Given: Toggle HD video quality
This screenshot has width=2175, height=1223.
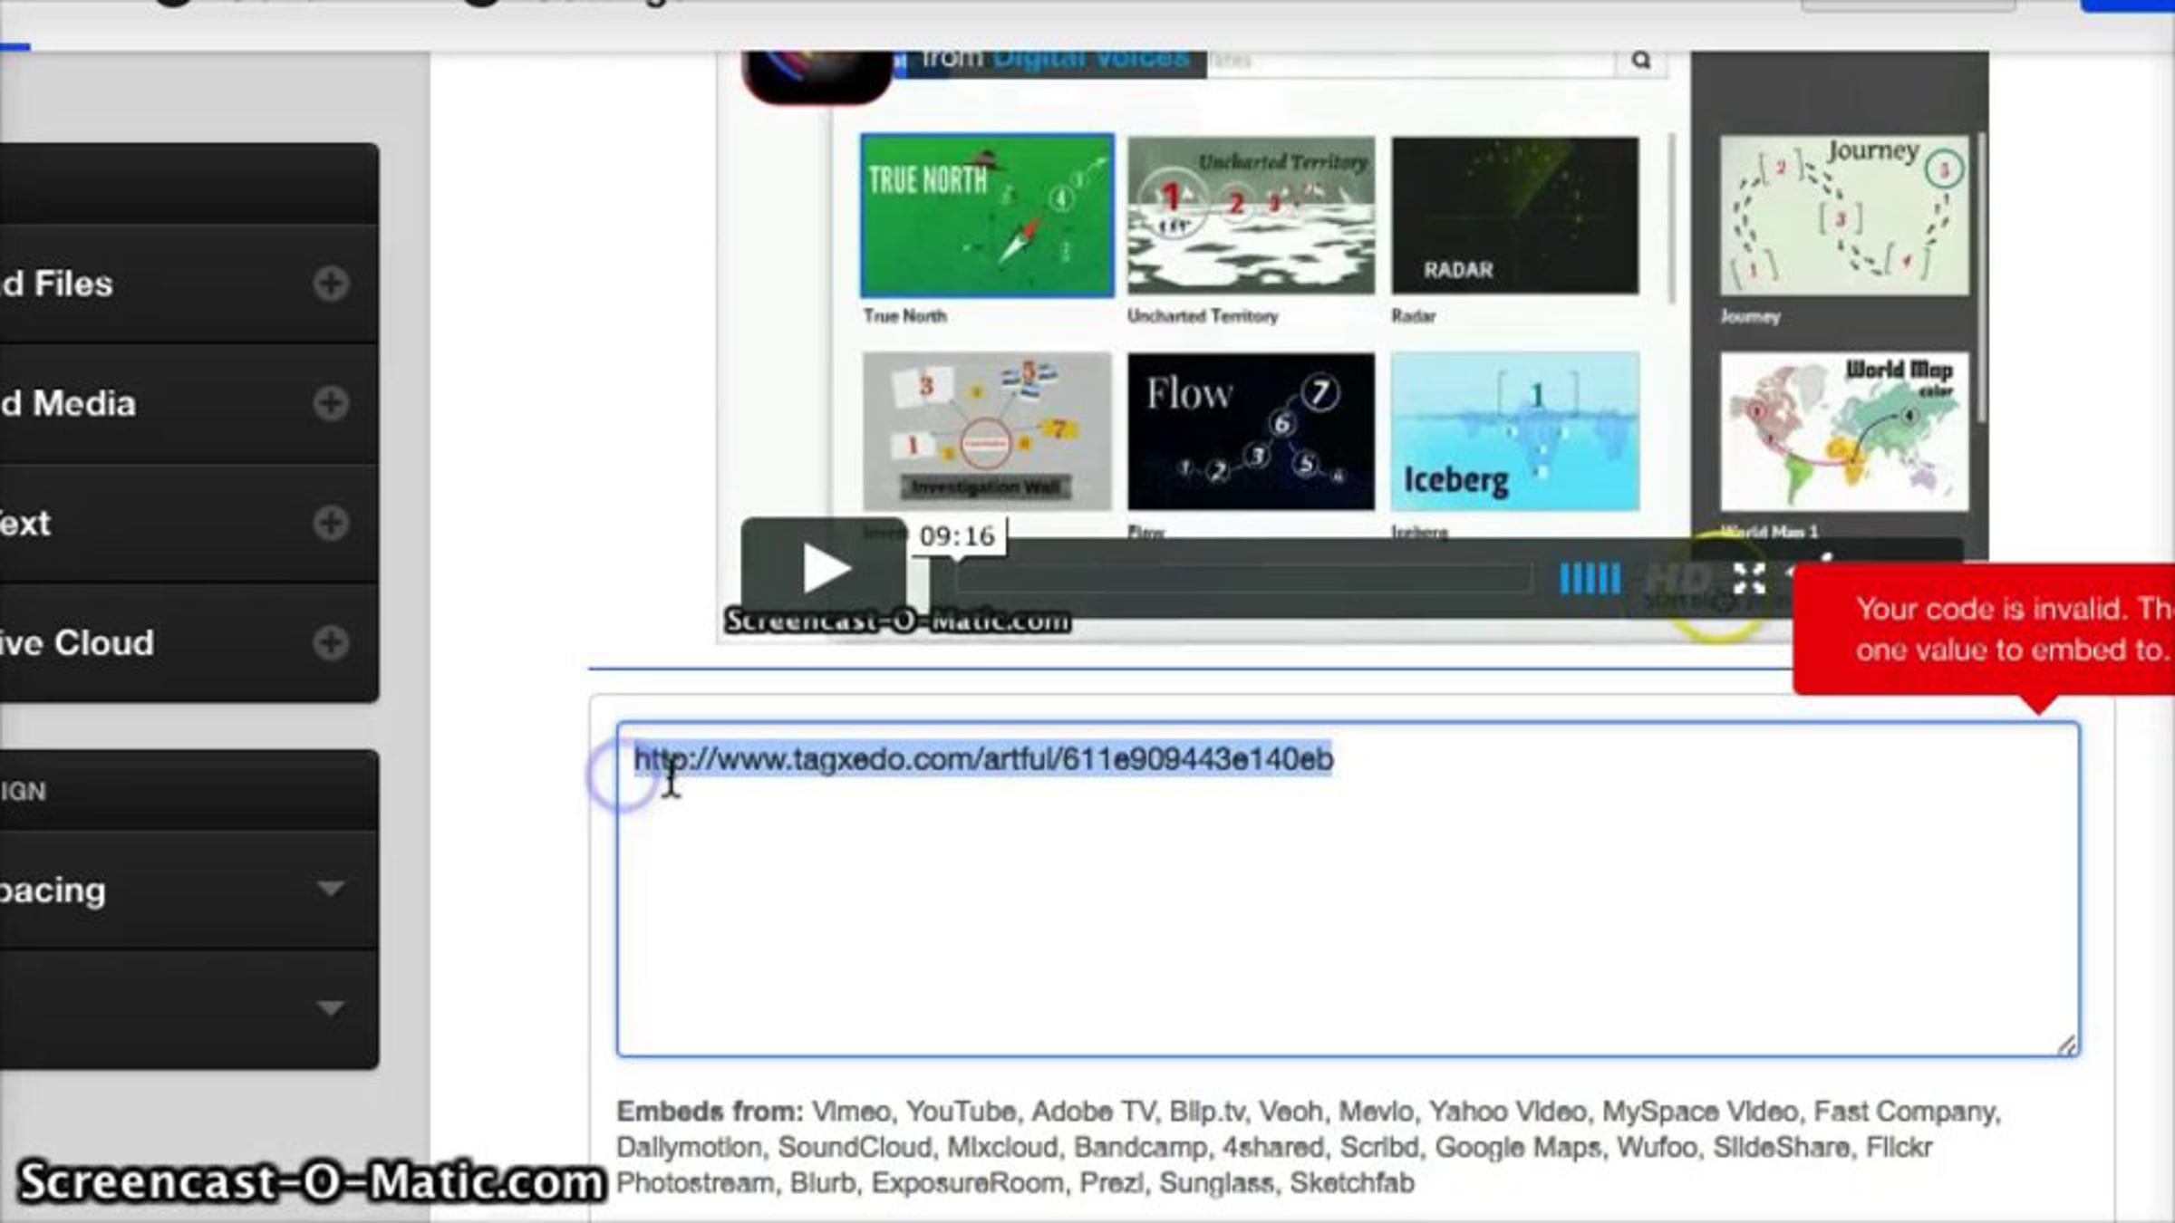Looking at the screenshot, I should coord(1677,578).
